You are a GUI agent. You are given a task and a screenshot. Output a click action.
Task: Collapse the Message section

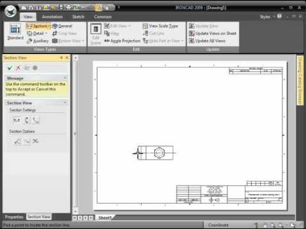point(65,78)
